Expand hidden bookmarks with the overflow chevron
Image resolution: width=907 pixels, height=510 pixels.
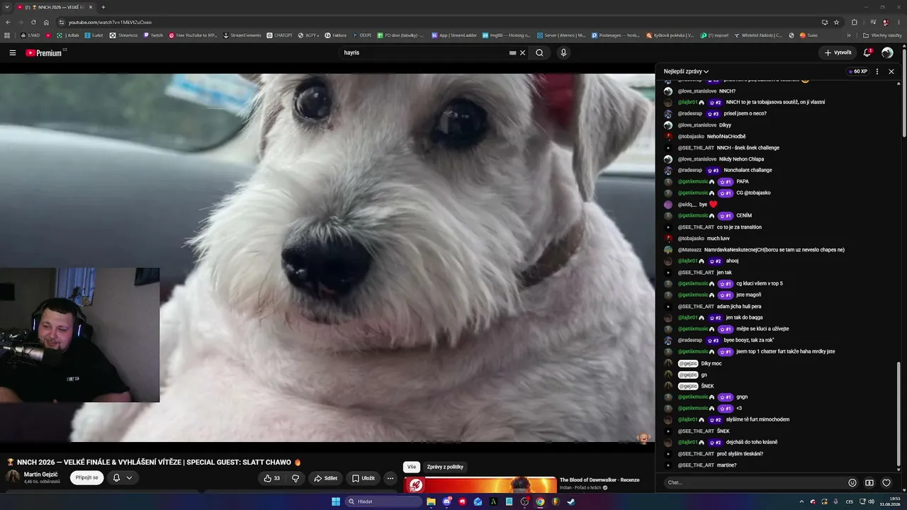(x=850, y=35)
